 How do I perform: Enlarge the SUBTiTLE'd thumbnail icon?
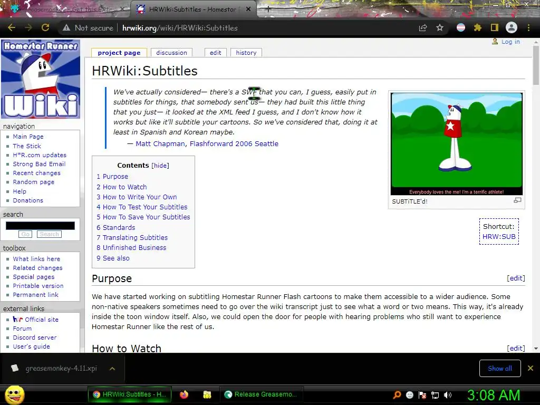(x=517, y=200)
